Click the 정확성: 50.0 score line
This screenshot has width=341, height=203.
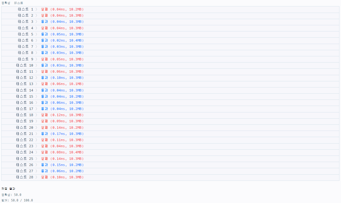tap(11, 195)
